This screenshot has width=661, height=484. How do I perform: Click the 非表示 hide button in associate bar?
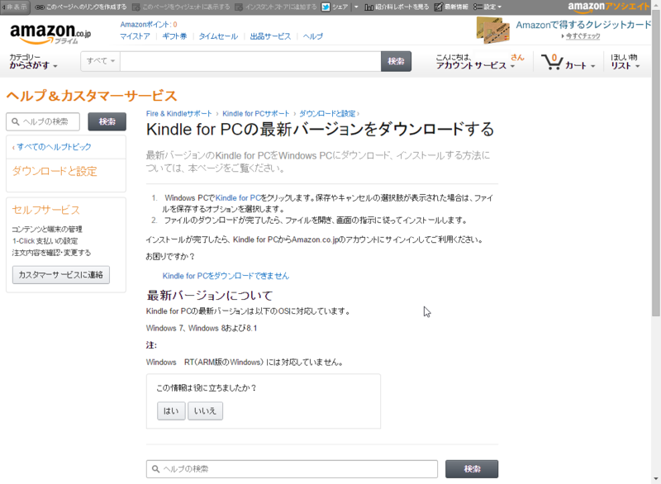(x=15, y=7)
